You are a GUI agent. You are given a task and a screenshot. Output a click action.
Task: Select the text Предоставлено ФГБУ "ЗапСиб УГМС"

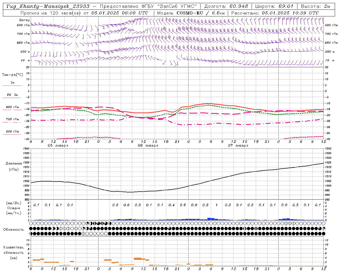tap(149, 6)
